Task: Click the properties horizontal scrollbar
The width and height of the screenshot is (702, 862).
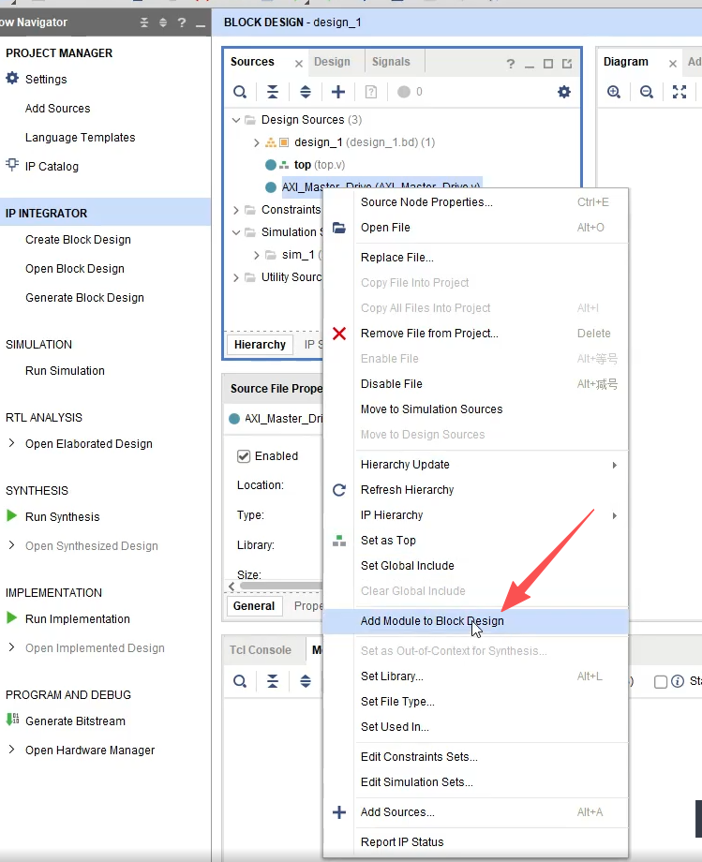Action: point(280,586)
